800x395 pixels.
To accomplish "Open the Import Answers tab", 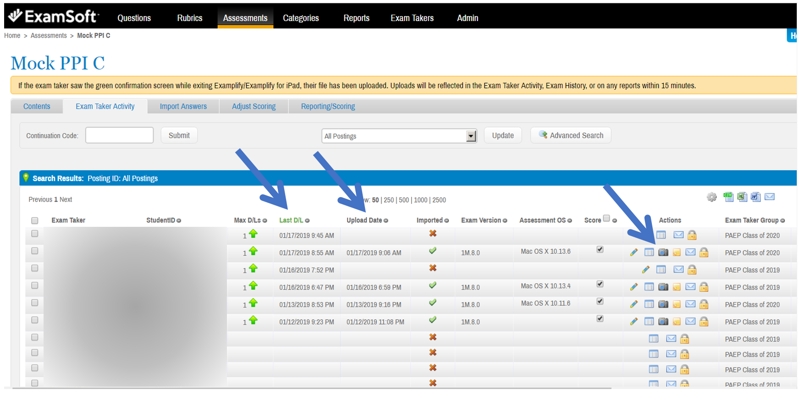I will coord(183,106).
